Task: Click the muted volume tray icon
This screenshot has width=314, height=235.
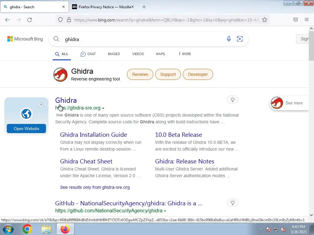Action: point(283,229)
